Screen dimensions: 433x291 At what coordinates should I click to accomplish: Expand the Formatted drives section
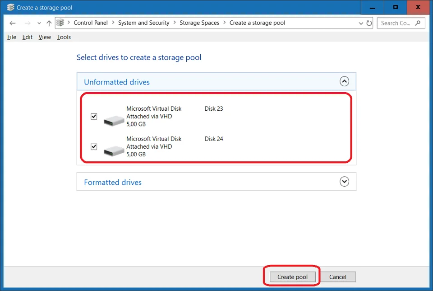pos(344,182)
